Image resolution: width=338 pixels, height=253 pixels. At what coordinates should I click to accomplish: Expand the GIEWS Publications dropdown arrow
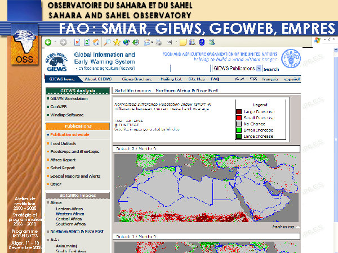click(x=259, y=69)
